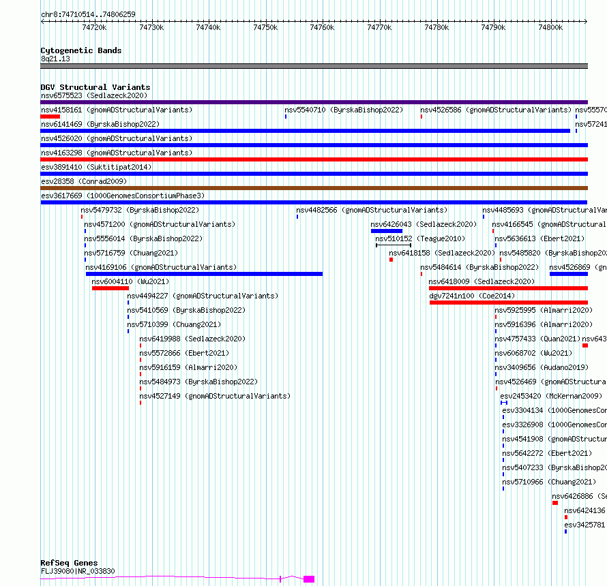Viewport: 607px width, 586px height.
Task: Click nsv5572866 (Ebert2021) label
Action: click(184, 353)
